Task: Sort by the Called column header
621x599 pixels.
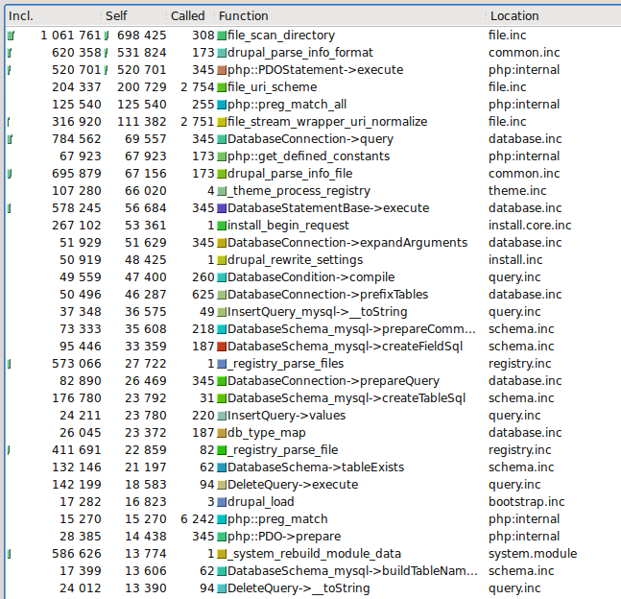Action: (x=187, y=16)
